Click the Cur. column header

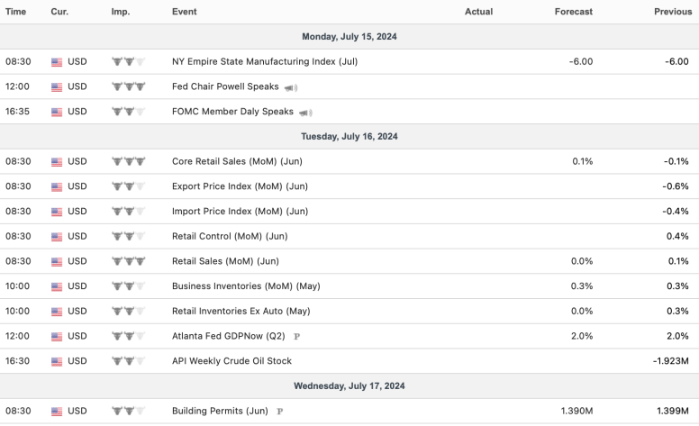click(x=59, y=12)
